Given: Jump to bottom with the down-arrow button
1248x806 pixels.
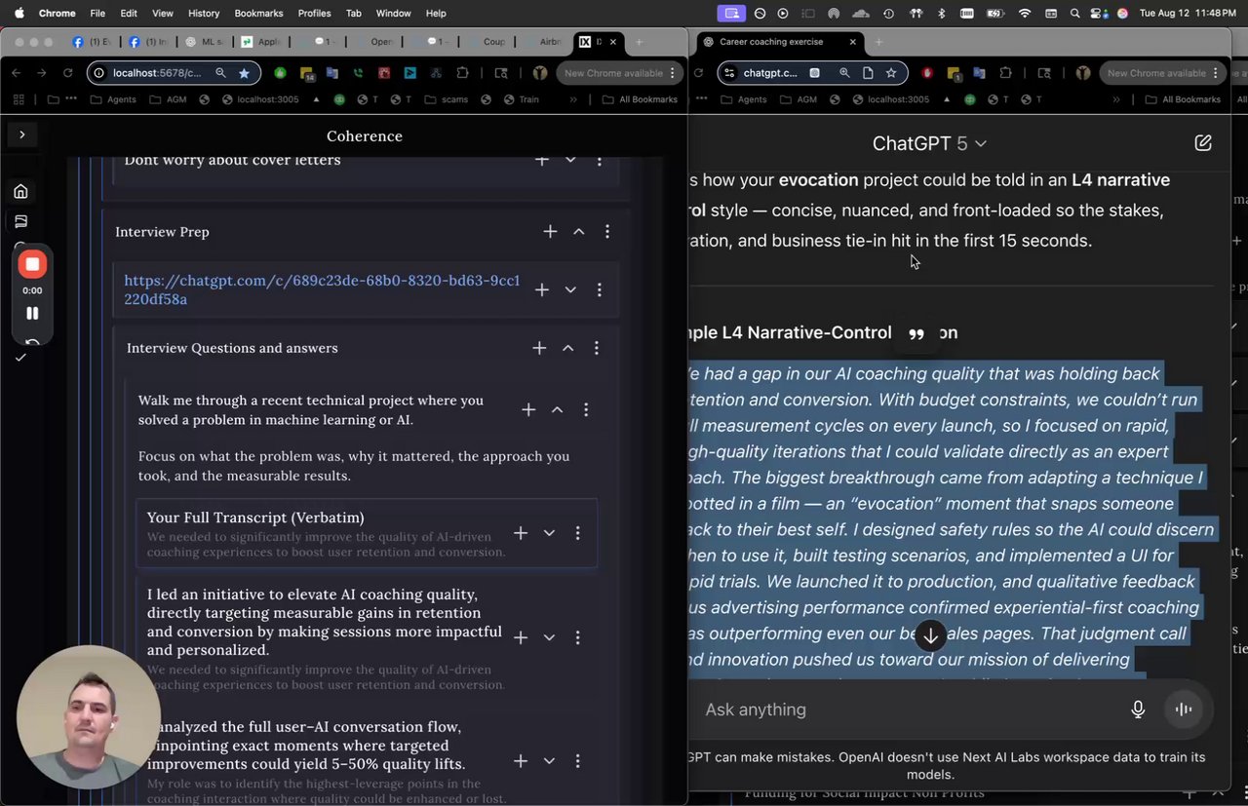Looking at the screenshot, I should [x=930, y=635].
